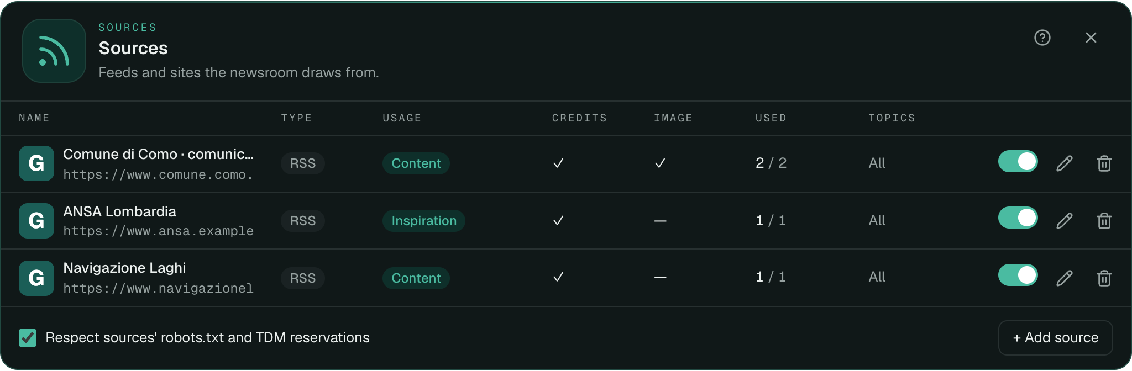Viewport: 1132px width, 371px height.
Task: Click the Content badge for Comune di Como
Action: (416, 163)
